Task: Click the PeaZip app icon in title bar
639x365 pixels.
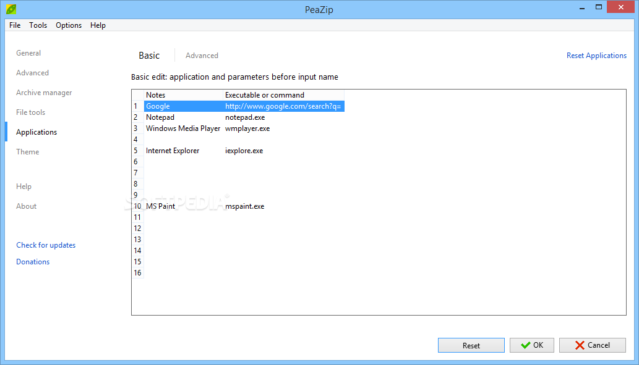Action: pyautogui.click(x=11, y=9)
